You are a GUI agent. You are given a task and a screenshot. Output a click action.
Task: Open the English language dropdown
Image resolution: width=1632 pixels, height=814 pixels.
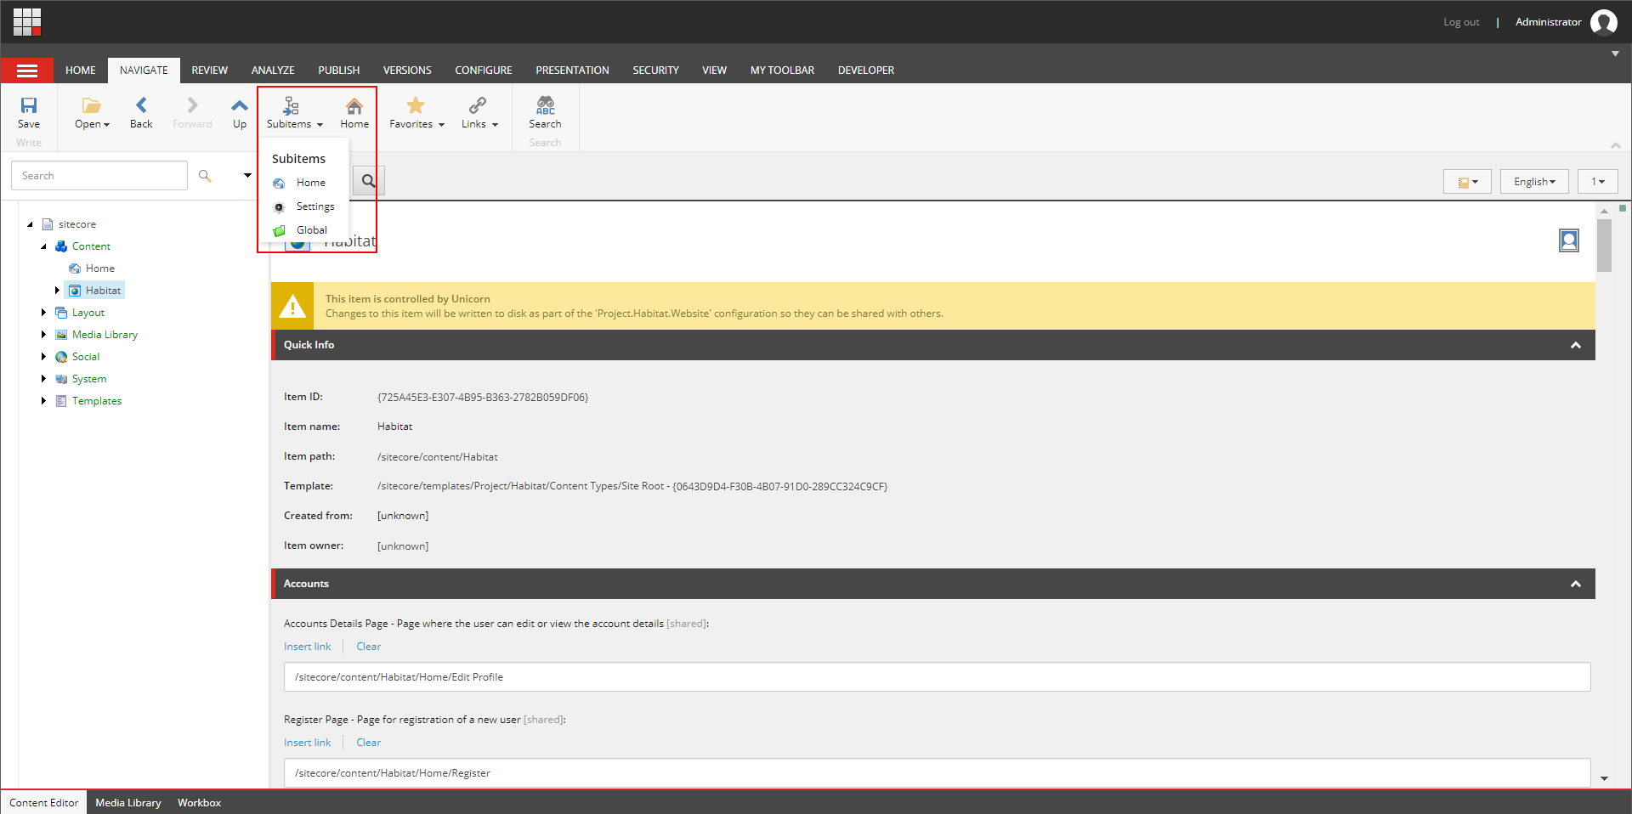tap(1534, 182)
